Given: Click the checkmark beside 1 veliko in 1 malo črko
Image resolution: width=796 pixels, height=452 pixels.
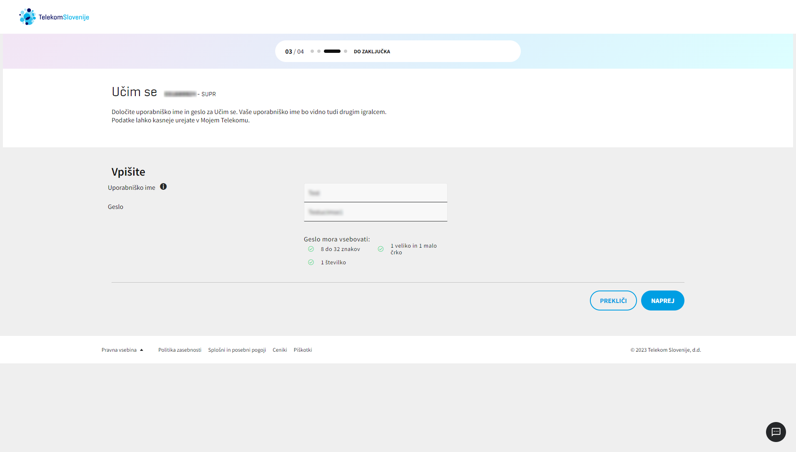Looking at the screenshot, I should (x=381, y=249).
